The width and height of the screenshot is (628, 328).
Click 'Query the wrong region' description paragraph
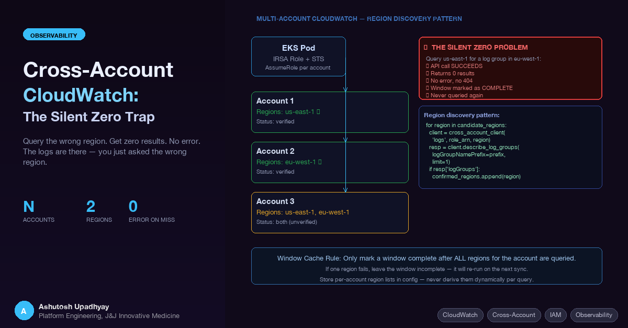click(x=111, y=152)
